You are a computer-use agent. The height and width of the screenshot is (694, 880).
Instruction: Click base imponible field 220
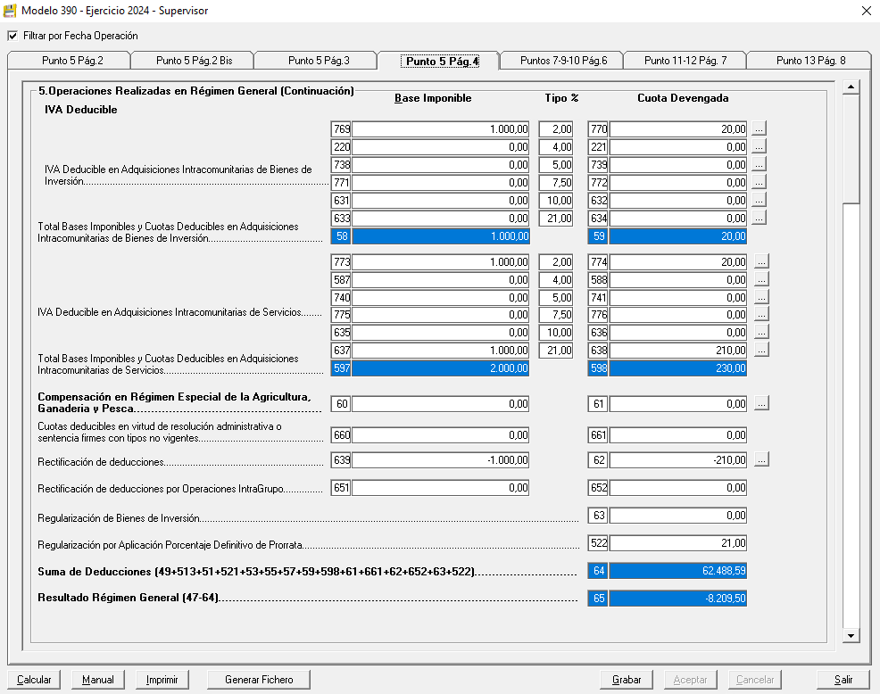tap(441, 147)
